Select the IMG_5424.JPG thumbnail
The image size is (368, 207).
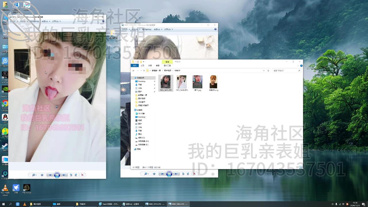click(x=181, y=81)
